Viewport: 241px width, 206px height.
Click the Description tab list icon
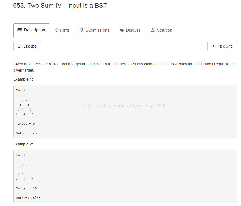pos(20,30)
